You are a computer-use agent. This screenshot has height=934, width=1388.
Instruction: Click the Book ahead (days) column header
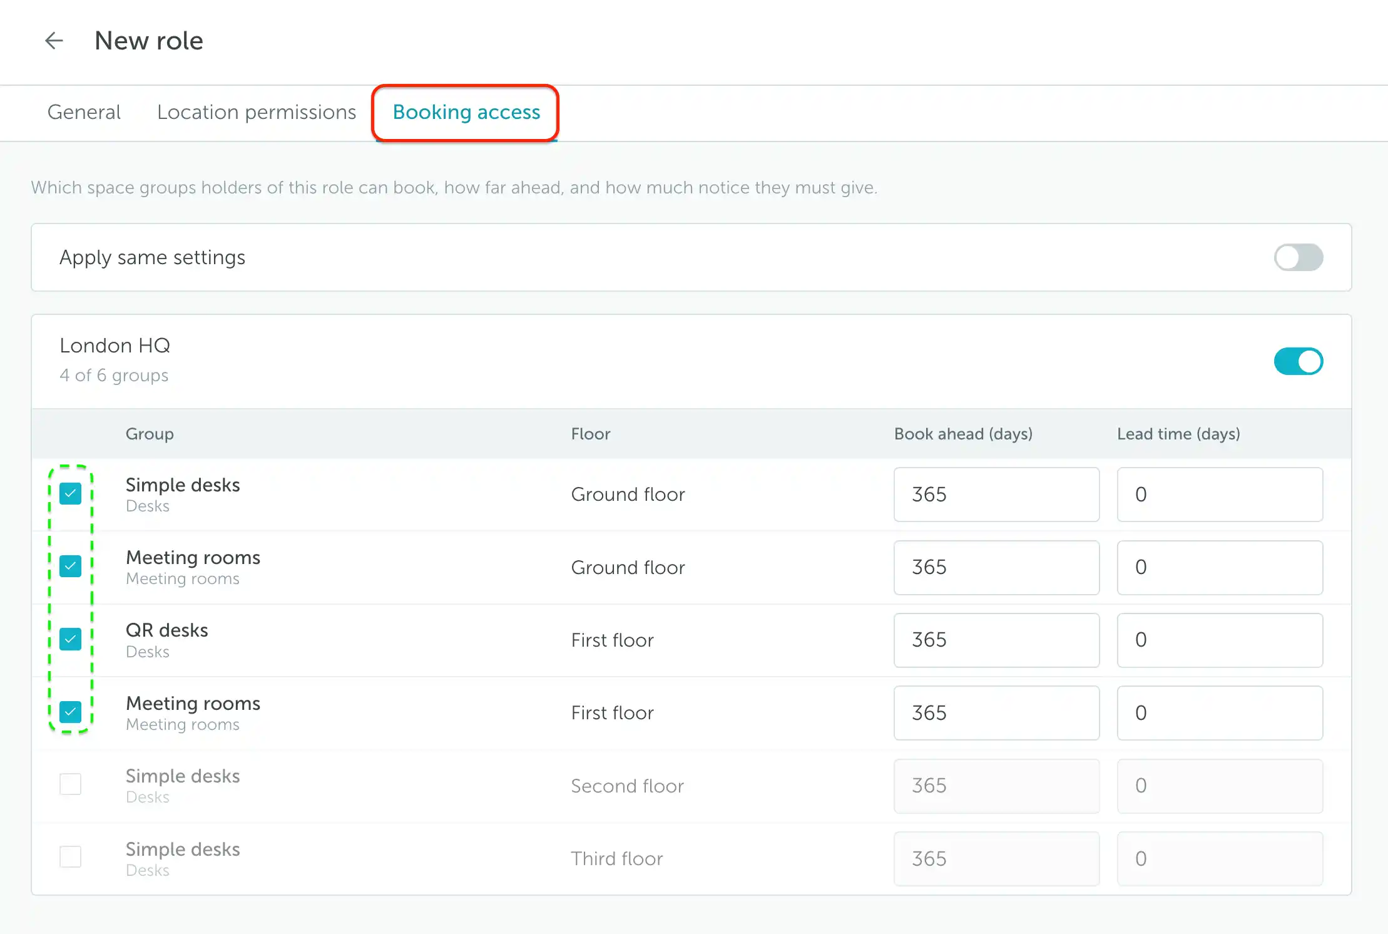coord(963,434)
